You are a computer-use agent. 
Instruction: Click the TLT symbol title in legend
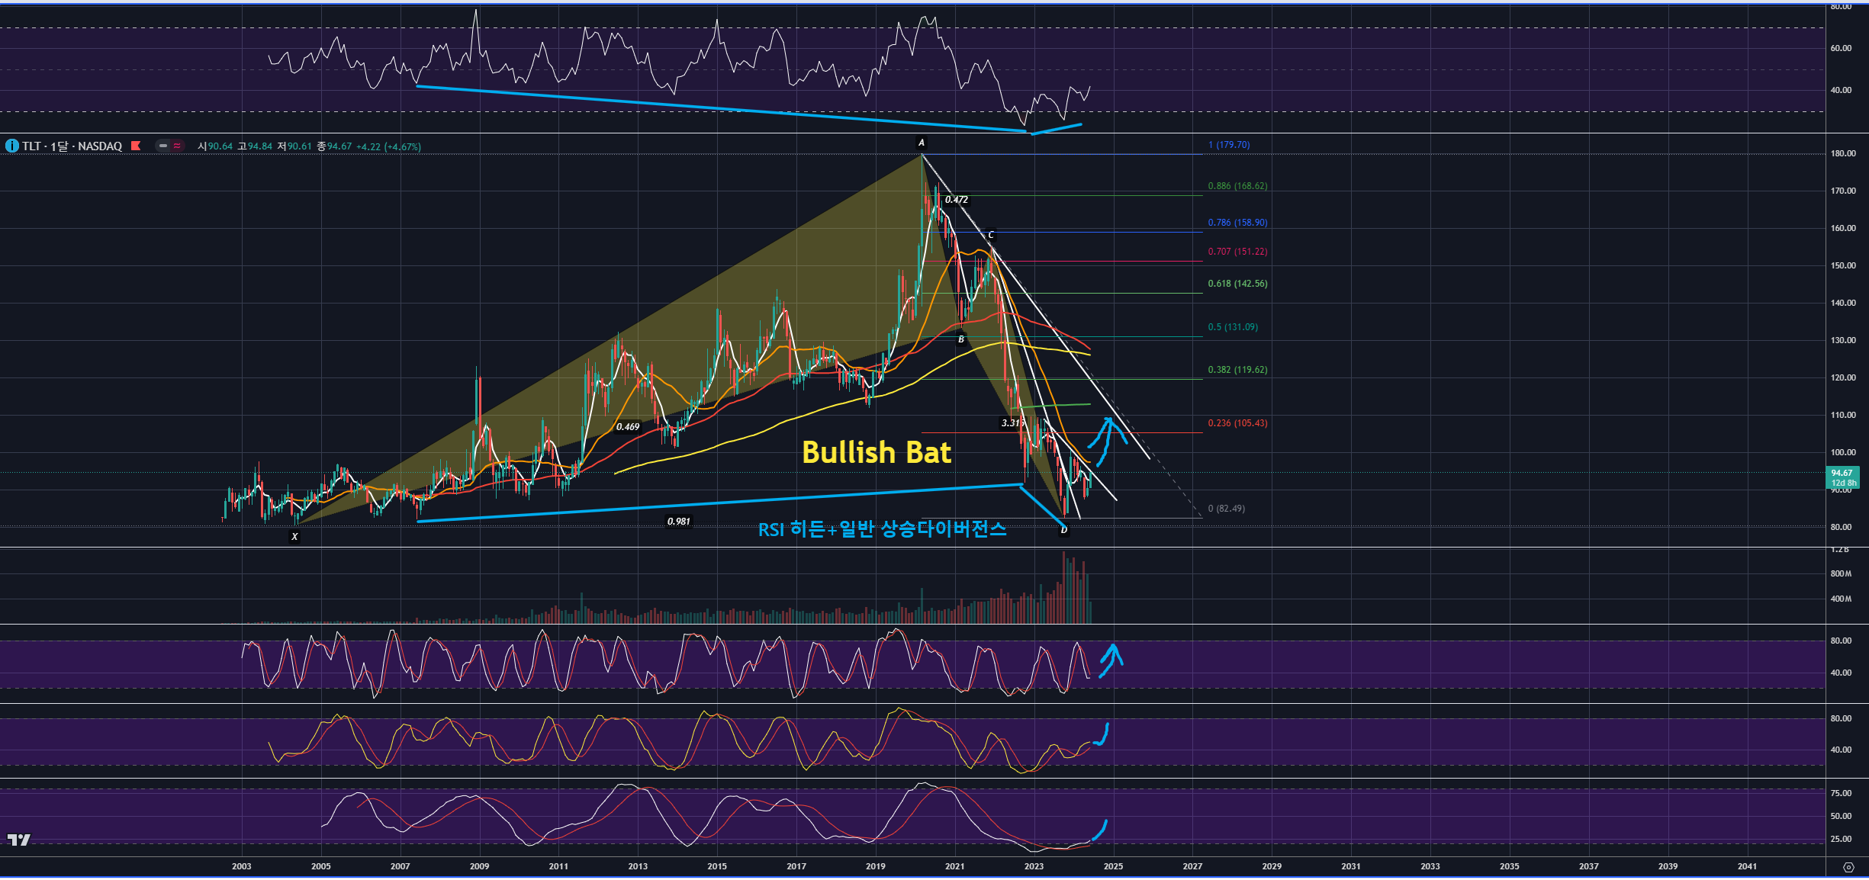point(31,146)
